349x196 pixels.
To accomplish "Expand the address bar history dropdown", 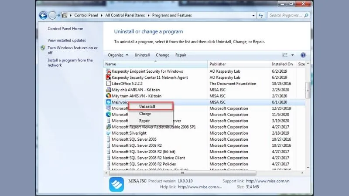I will tap(253, 16).
